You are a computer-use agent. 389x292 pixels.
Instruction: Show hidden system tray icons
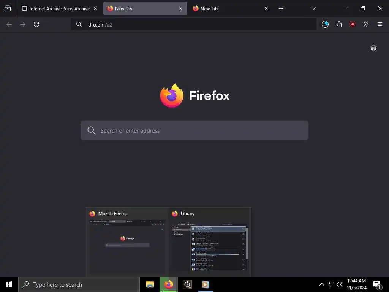click(x=321, y=284)
